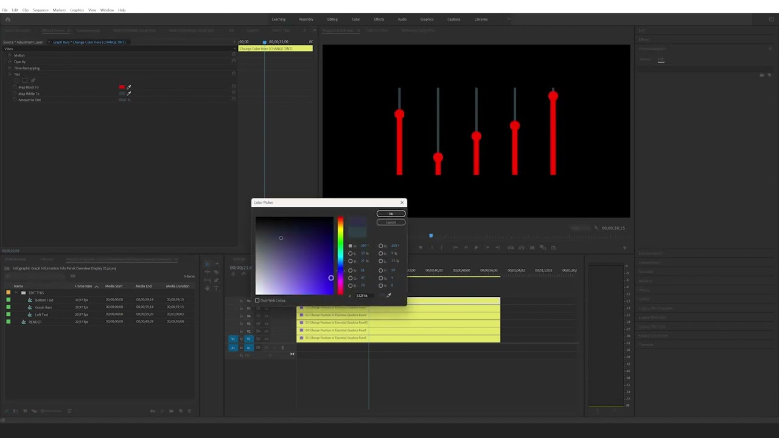Sort the project bin by Frame Rate
This screenshot has height=438, width=779.
coord(83,286)
